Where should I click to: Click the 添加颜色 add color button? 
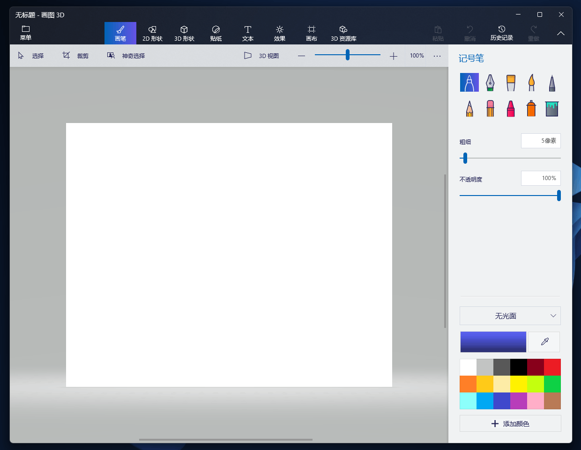510,424
